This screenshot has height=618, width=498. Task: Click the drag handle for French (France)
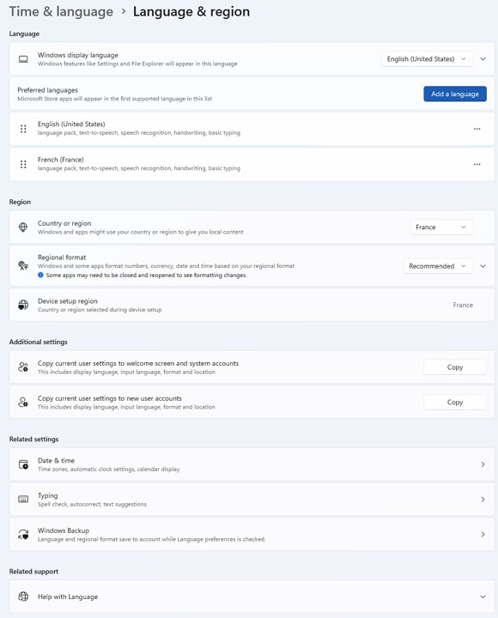[23, 164]
